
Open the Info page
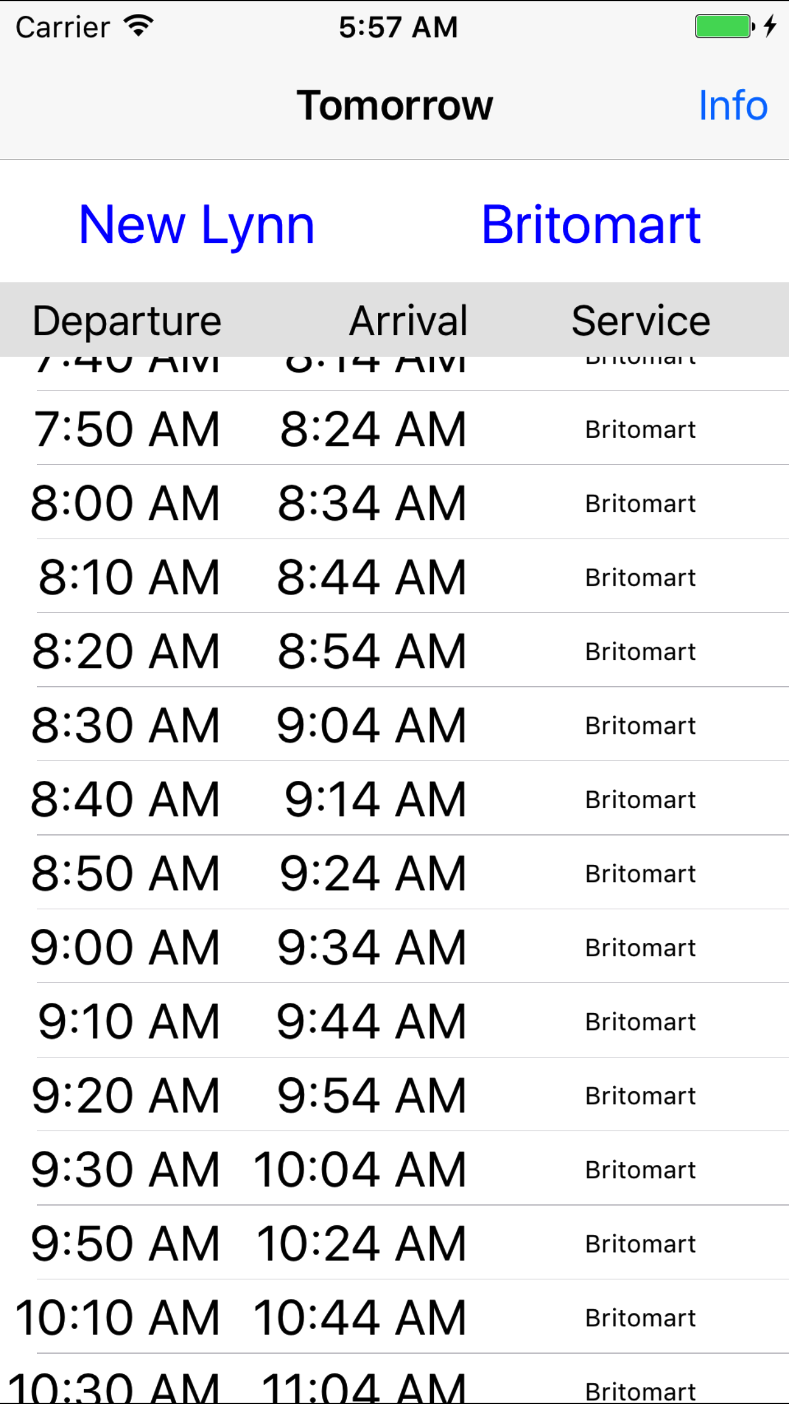pyautogui.click(x=732, y=105)
